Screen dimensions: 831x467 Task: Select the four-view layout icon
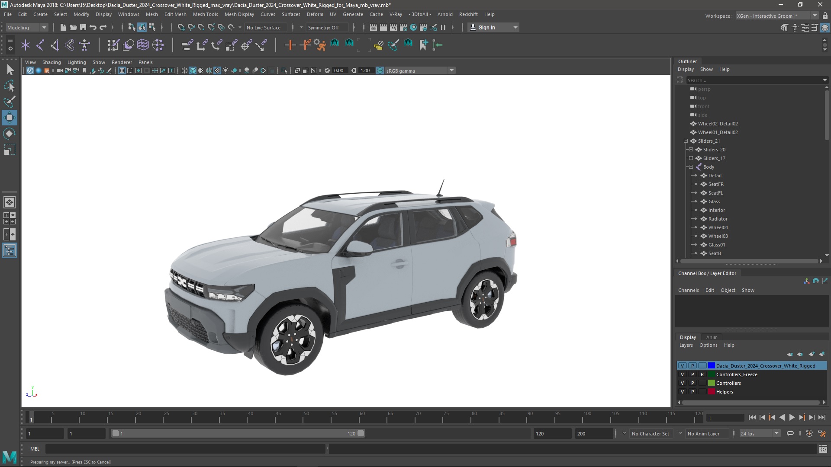click(x=10, y=218)
